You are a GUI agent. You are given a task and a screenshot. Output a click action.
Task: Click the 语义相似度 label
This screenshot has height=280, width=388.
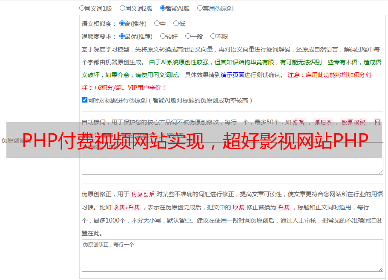(98, 24)
